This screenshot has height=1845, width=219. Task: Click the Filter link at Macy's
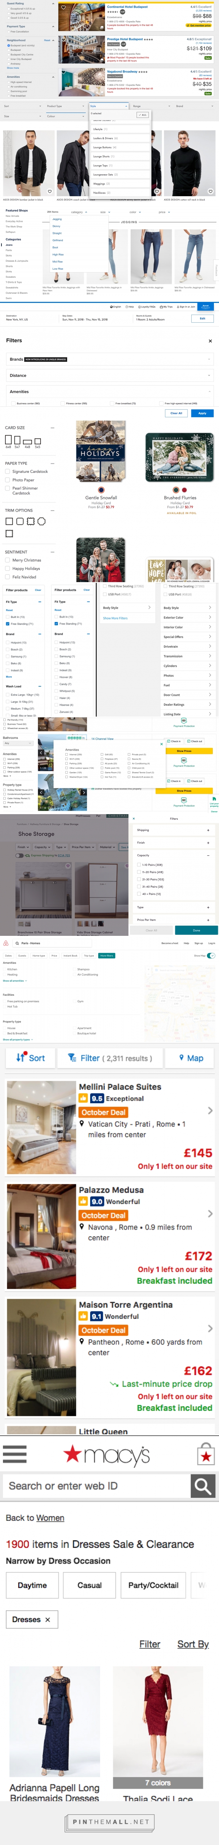pyautogui.click(x=150, y=1644)
